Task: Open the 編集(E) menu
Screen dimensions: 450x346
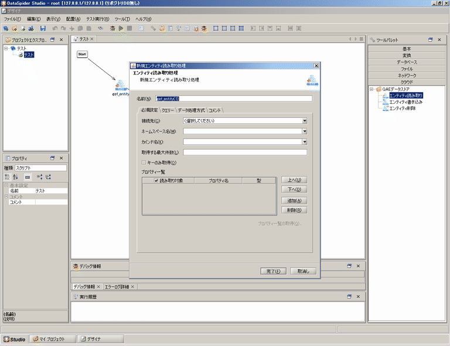Action: click(33, 19)
